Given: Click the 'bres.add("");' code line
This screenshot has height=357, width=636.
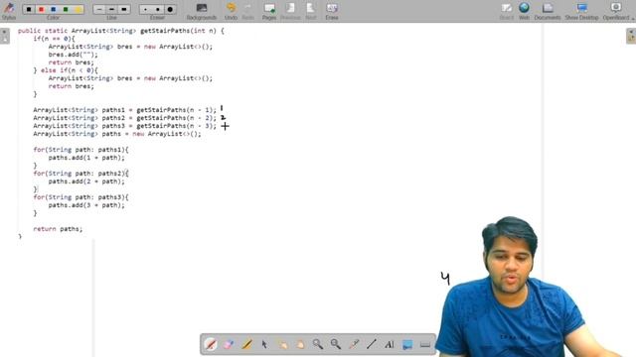Looking at the screenshot, I should point(73,55).
